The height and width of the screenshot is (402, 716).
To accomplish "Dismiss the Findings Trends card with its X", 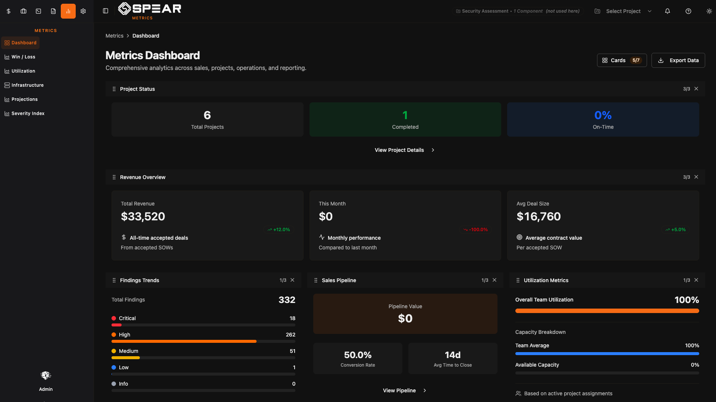I will coord(292,280).
